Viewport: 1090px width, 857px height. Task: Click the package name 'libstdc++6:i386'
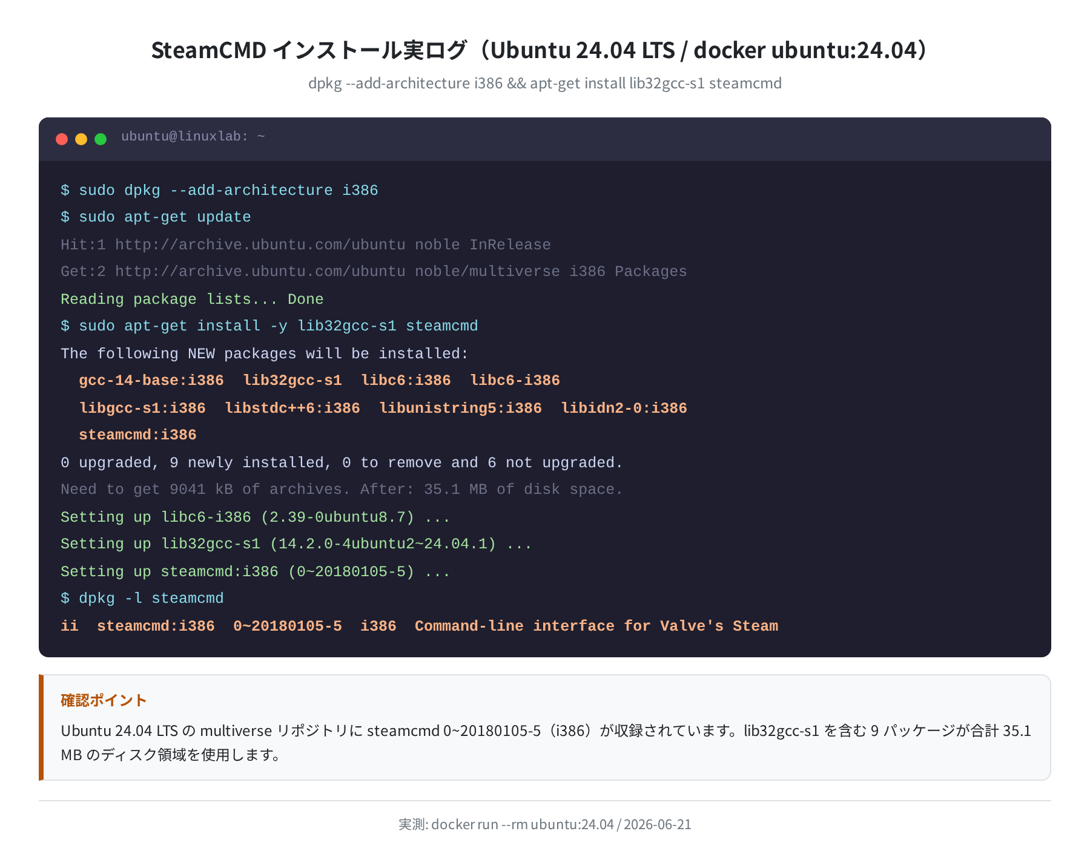pos(292,408)
